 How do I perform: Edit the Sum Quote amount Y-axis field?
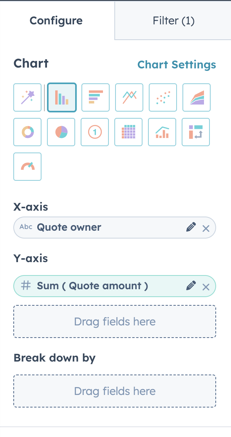(x=191, y=286)
